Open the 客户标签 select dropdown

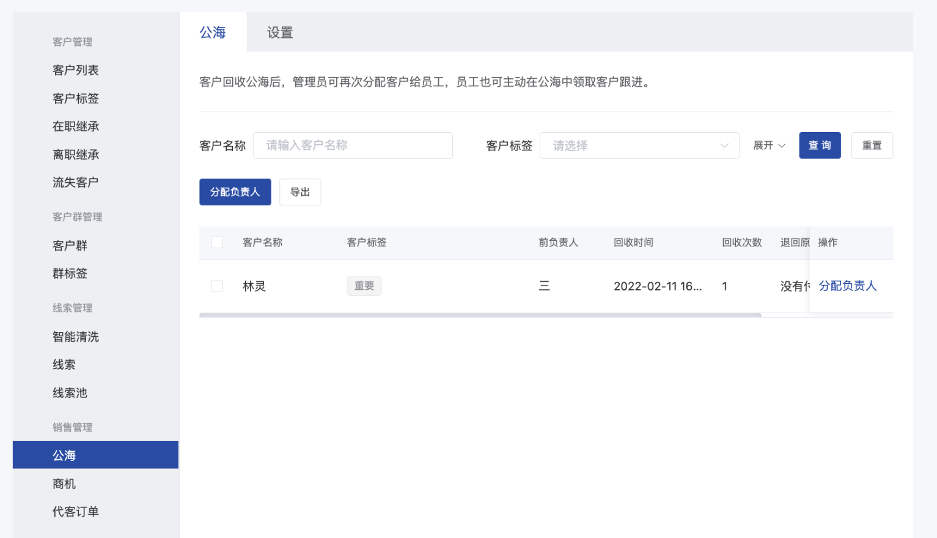pyautogui.click(x=639, y=146)
